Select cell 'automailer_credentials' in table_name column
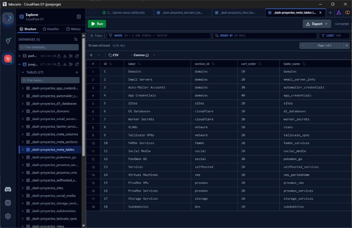The height and width of the screenshot is (228, 352). [x=315, y=88]
